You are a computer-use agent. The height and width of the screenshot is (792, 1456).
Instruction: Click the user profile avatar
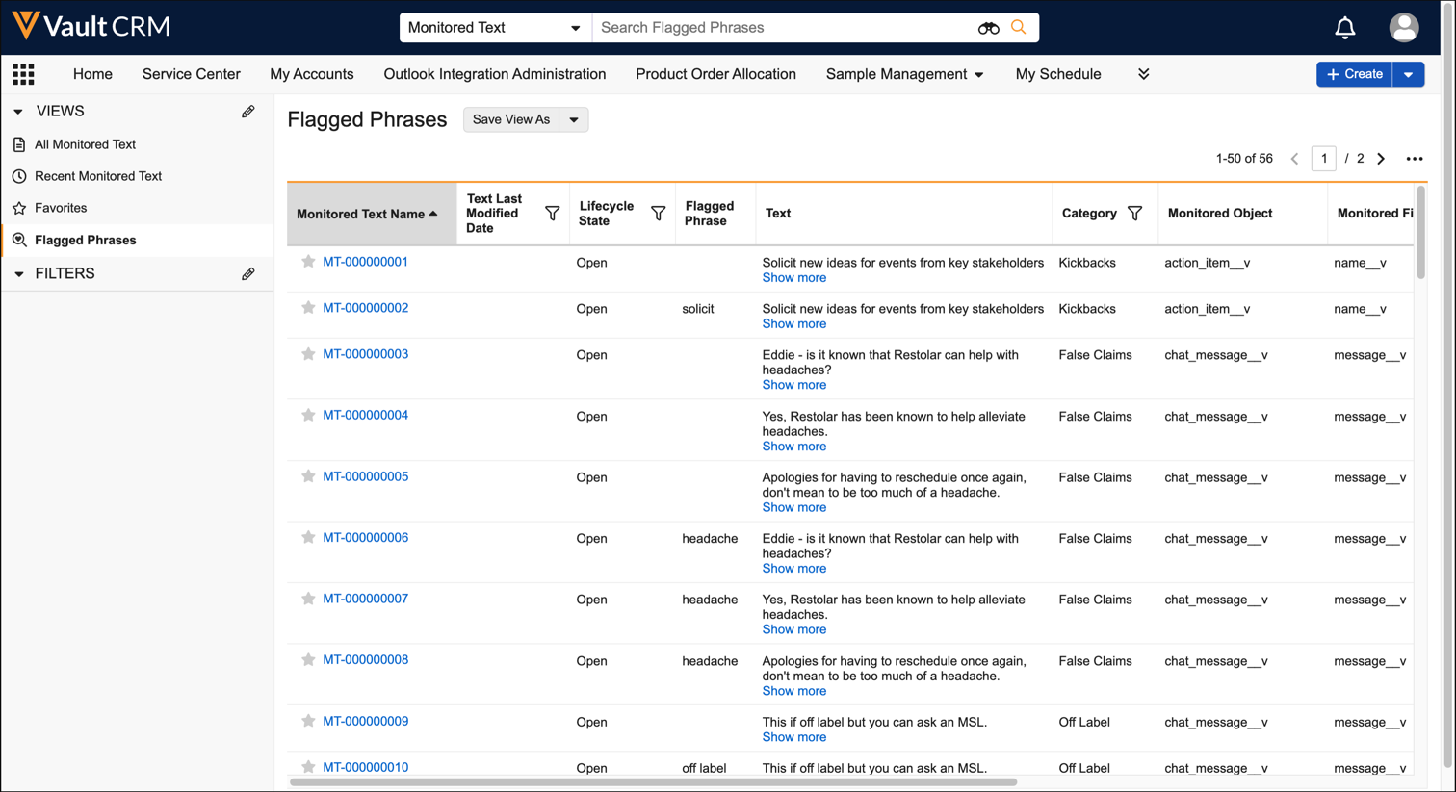tap(1403, 28)
